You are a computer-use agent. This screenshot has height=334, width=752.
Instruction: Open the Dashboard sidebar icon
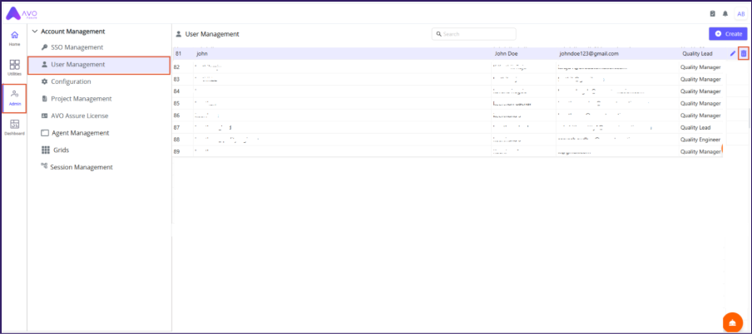point(14,127)
